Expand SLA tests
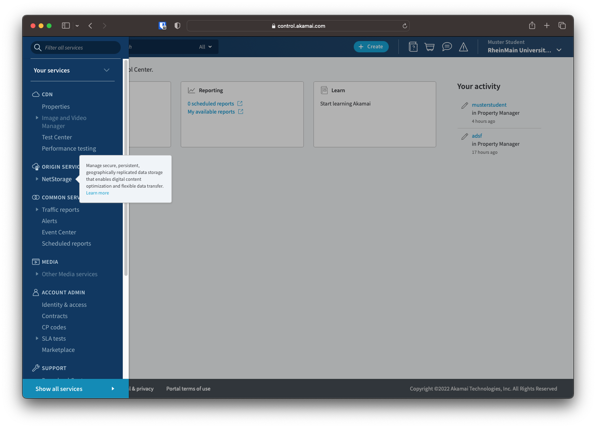This screenshot has width=596, height=428. 37,338
